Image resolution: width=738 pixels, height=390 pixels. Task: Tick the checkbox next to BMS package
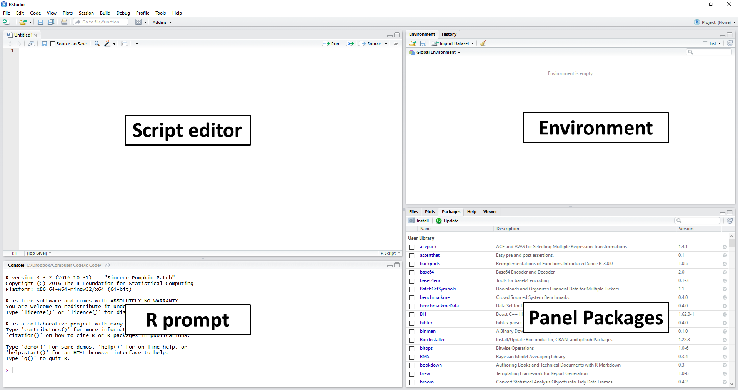click(412, 357)
